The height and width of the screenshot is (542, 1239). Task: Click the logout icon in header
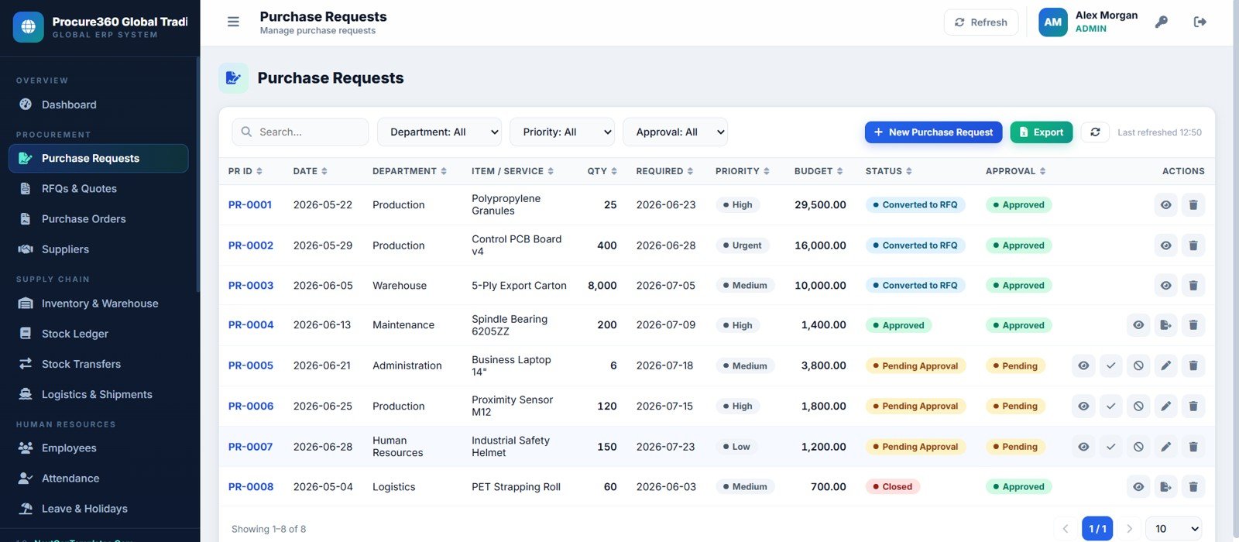[x=1200, y=22]
